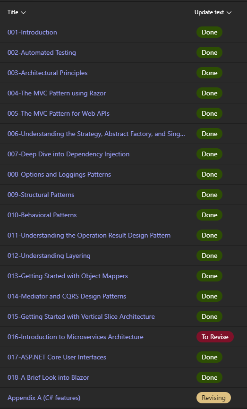Click Done status of 008-Options and Loggings row
This screenshot has height=409, width=247.
209,174
